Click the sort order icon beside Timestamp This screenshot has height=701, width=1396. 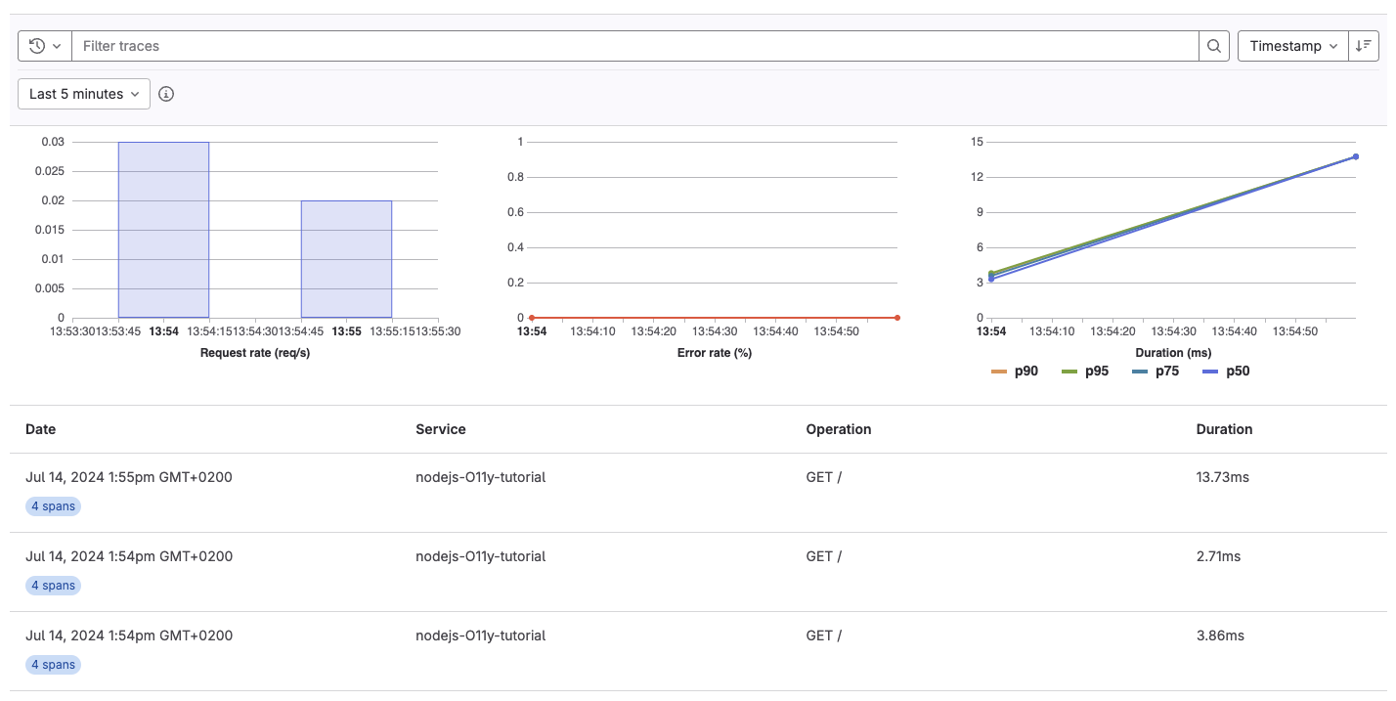coord(1364,45)
